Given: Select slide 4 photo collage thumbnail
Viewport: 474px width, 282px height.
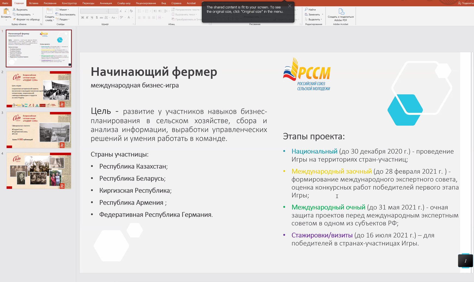Looking at the screenshot, I should tap(39, 171).
